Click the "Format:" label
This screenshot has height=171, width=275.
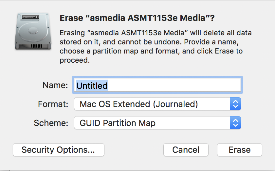(x=53, y=104)
